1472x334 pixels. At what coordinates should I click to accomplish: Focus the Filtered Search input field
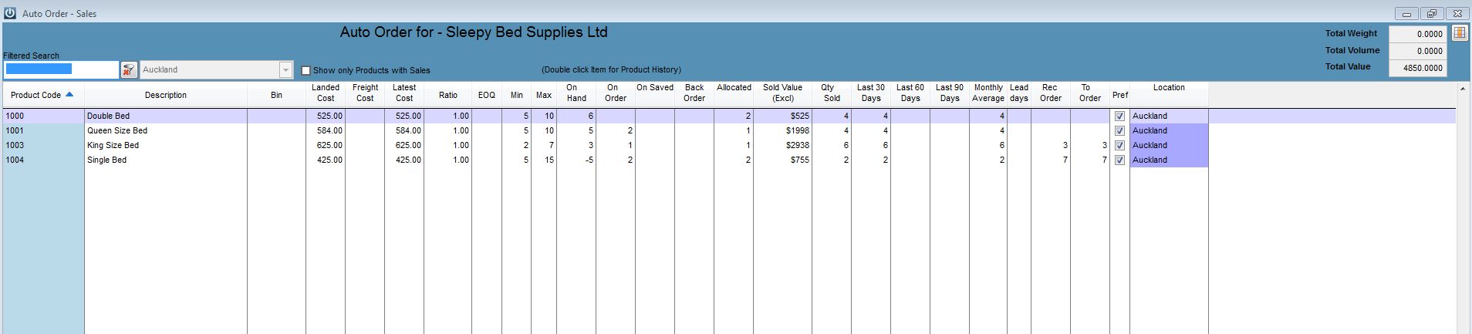[61, 69]
